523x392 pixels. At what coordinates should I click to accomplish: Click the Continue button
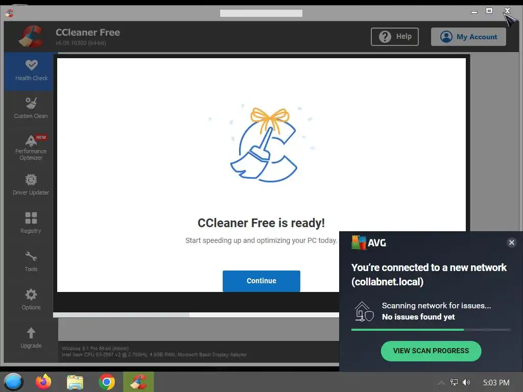(261, 281)
